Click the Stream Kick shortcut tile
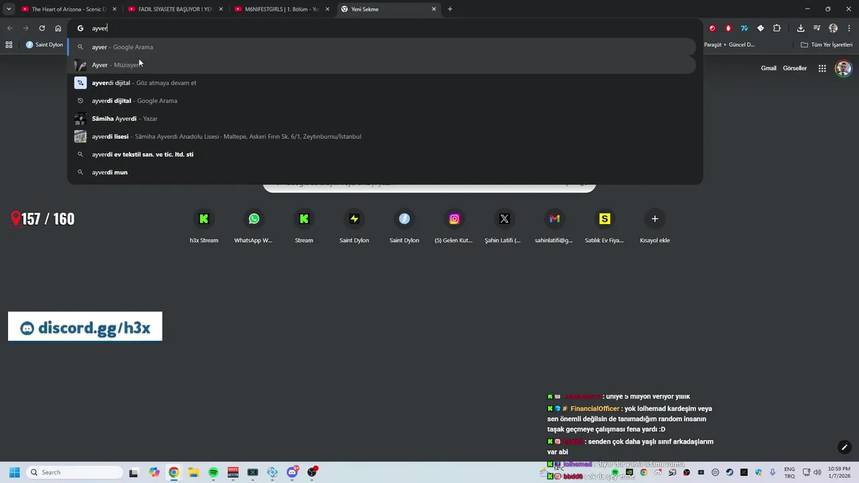 (304, 226)
